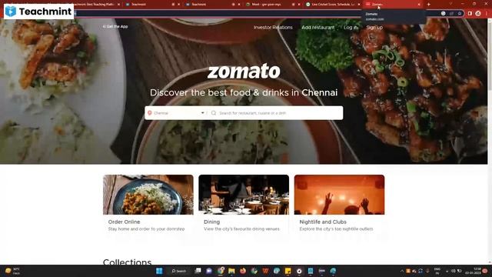
Task: Click the red location pin icon
Action: (x=150, y=113)
